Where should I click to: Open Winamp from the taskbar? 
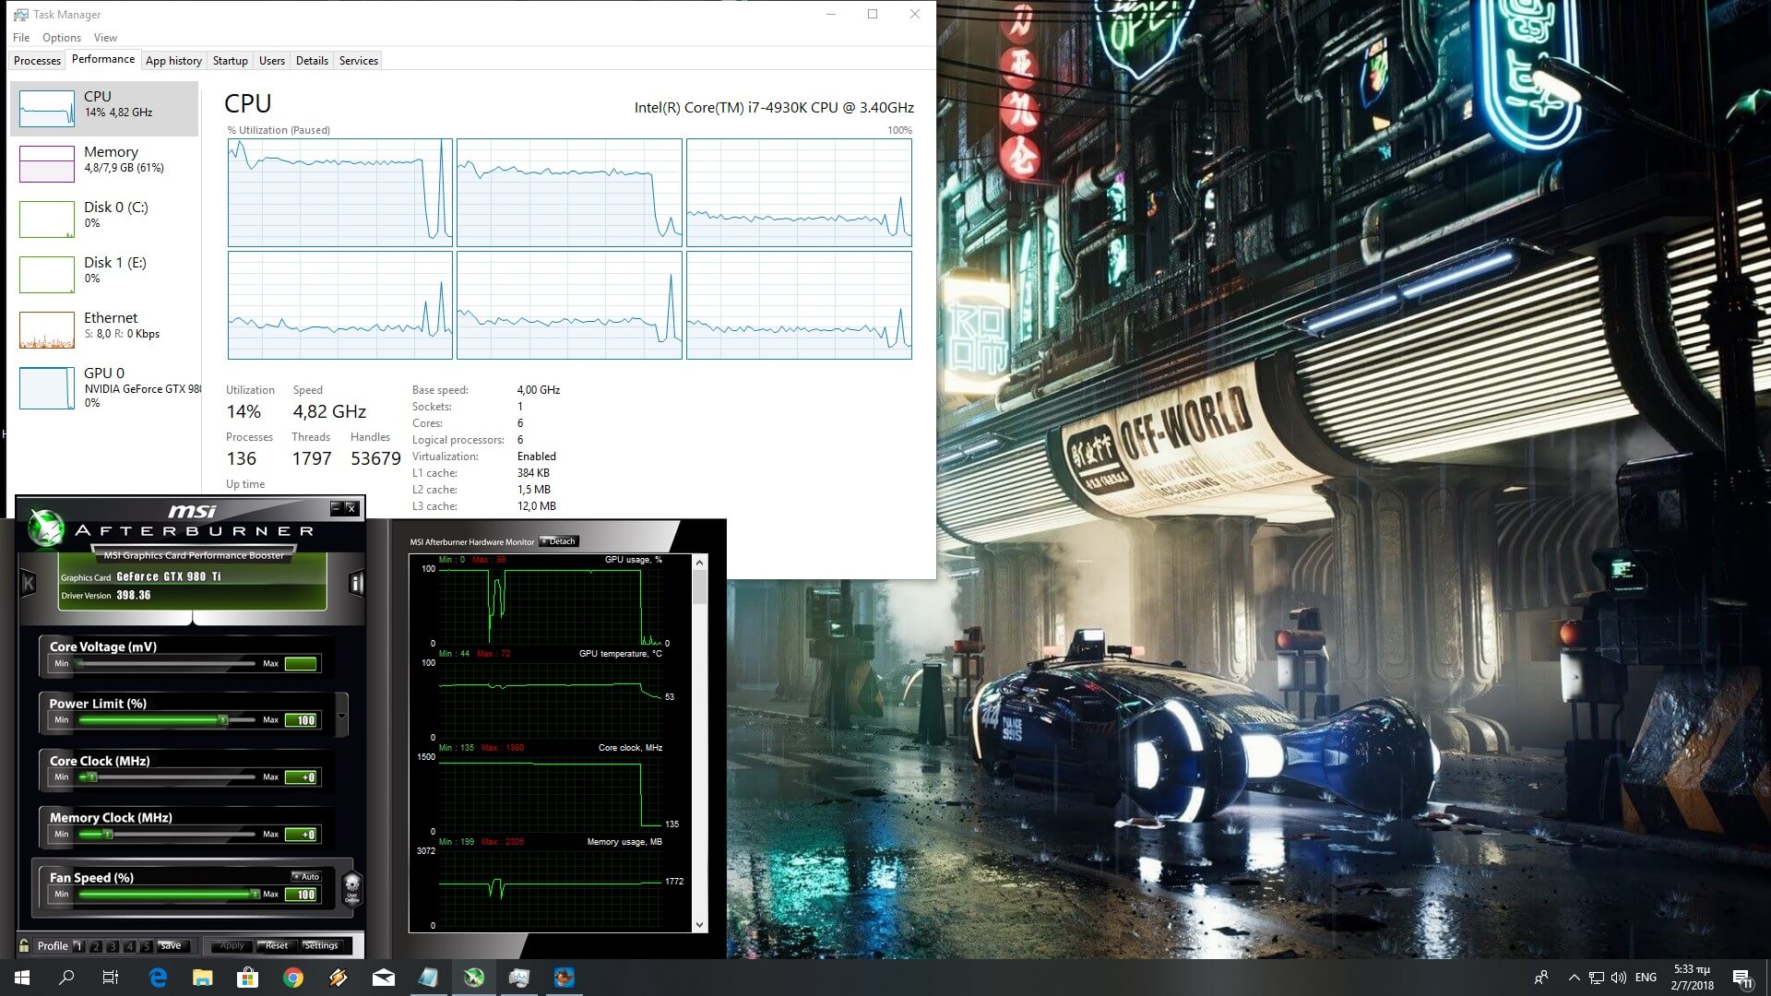[x=339, y=978]
